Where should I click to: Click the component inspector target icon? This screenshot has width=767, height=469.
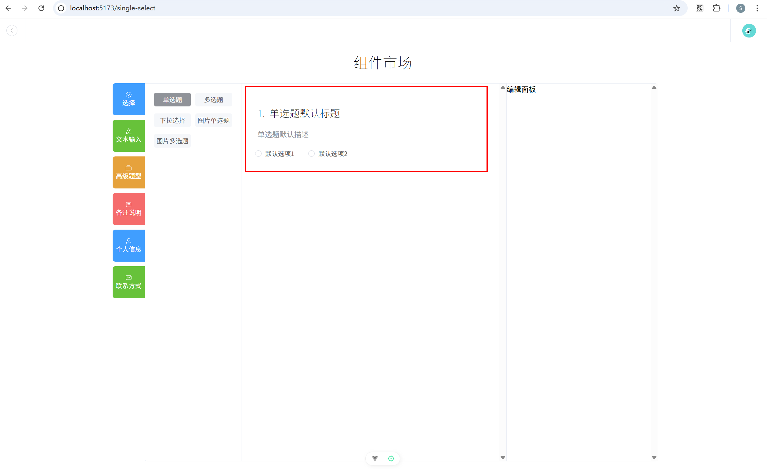(391, 458)
